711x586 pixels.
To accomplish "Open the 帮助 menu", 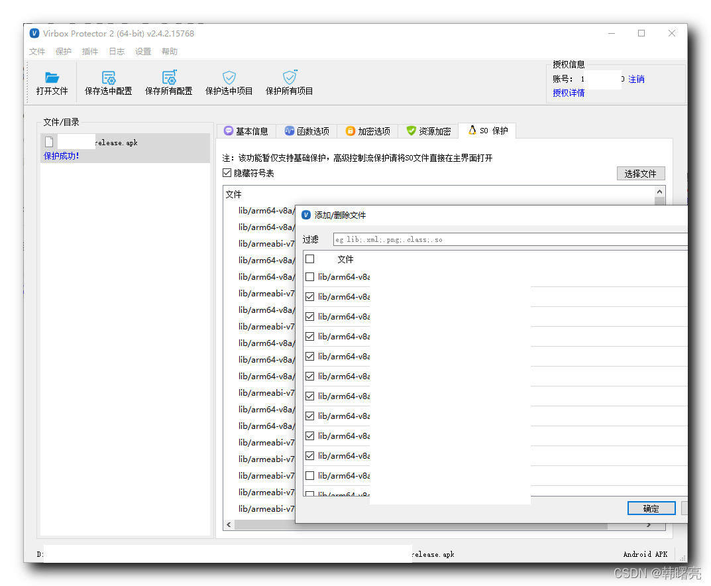I will tap(170, 51).
